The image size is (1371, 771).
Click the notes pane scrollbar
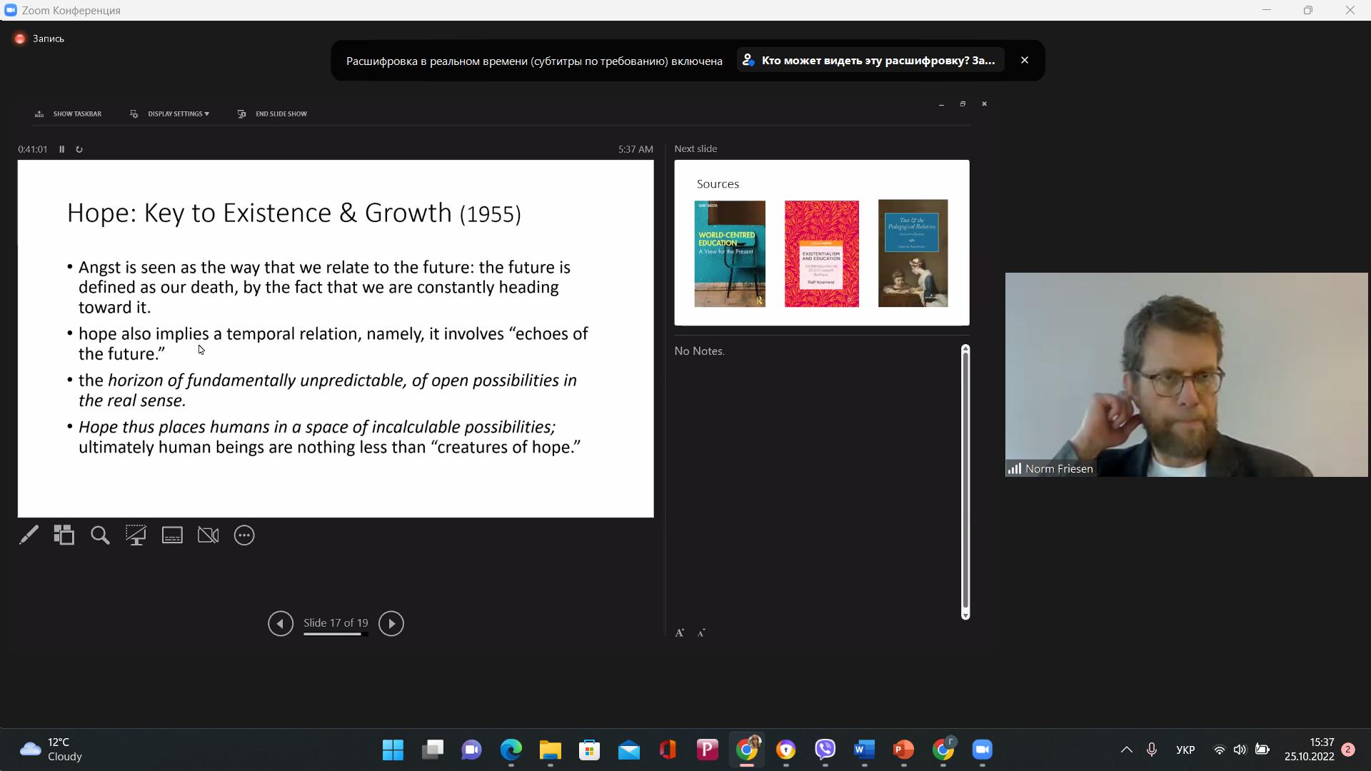[965, 482]
